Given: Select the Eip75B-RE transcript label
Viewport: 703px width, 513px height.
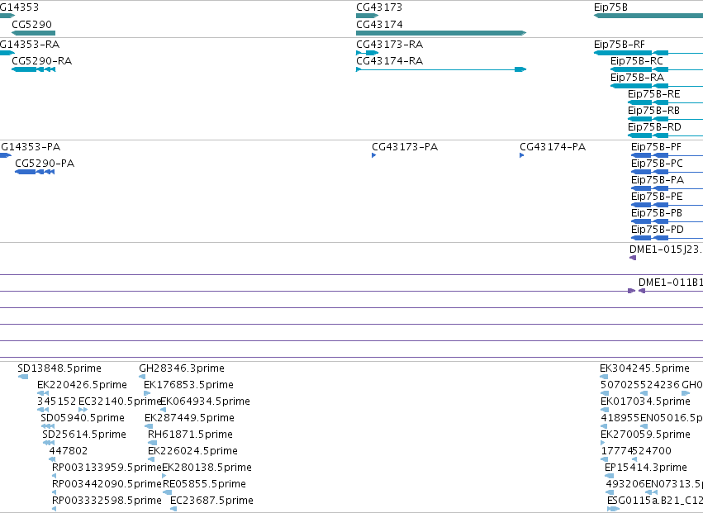Looking at the screenshot, I should click(654, 93).
